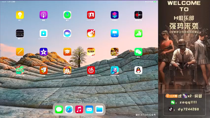The height and width of the screenshot is (118, 210).
Task: Launch the 欢乐斗地主 card game
Action: click(x=67, y=70)
